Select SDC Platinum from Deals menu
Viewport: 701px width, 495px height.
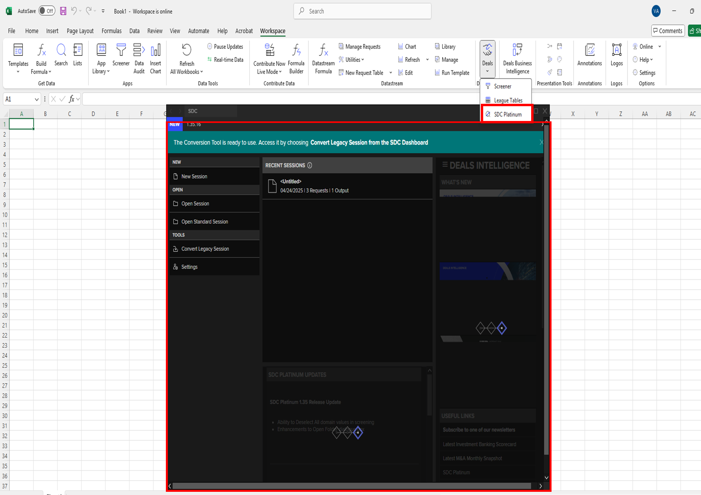tap(507, 115)
